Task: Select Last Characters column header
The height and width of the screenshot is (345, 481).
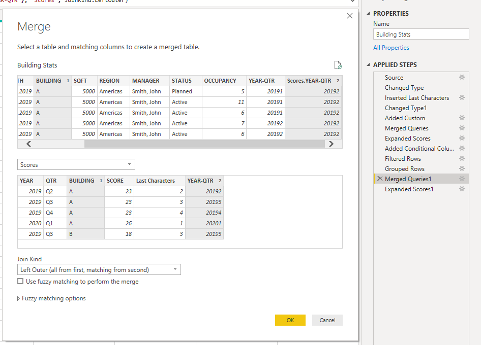Action: point(160,181)
